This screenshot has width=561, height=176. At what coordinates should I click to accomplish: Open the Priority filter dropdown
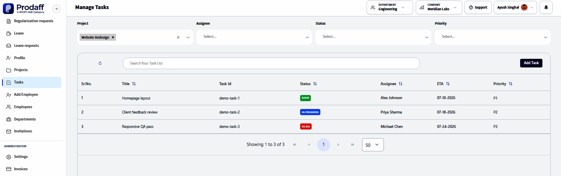tap(492, 37)
